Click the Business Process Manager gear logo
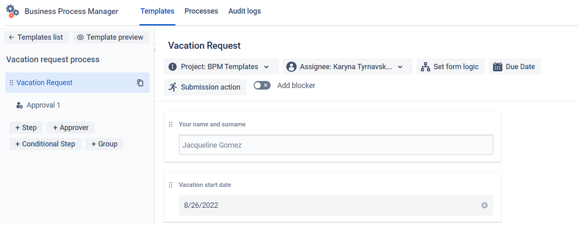 (x=13, y=12)
